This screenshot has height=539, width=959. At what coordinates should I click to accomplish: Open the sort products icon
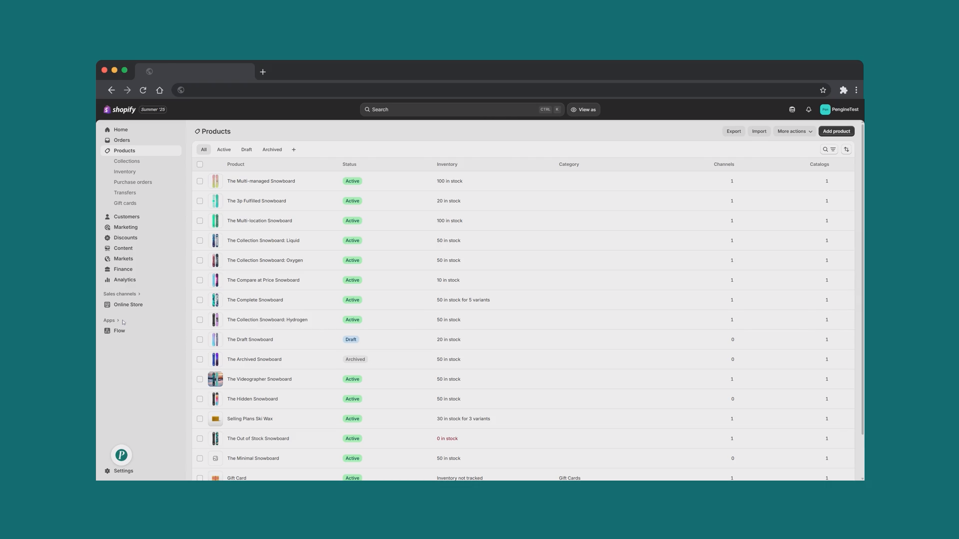(x=846, y=149)
